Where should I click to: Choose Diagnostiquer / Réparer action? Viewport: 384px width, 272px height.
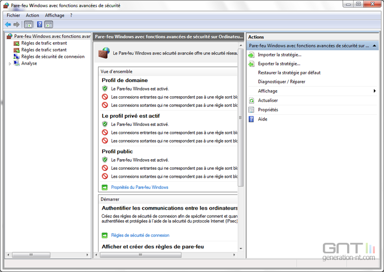tap(281, 82)
